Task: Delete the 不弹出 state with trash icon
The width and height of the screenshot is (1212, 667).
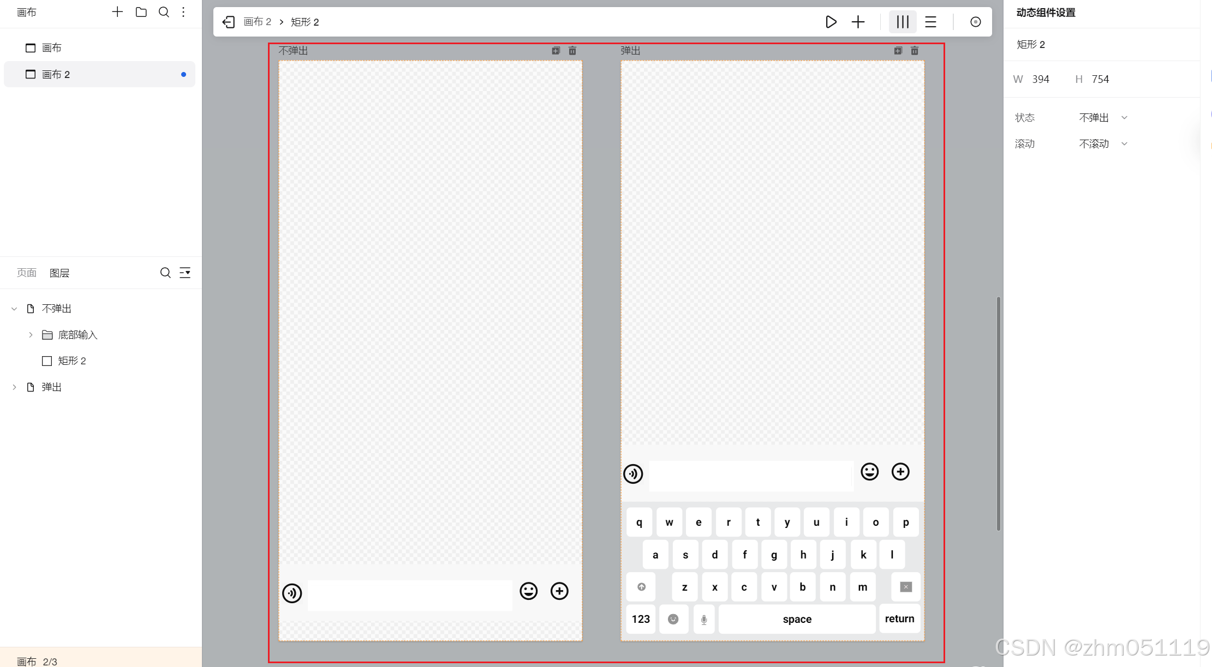Action: (x=572, y=51)
